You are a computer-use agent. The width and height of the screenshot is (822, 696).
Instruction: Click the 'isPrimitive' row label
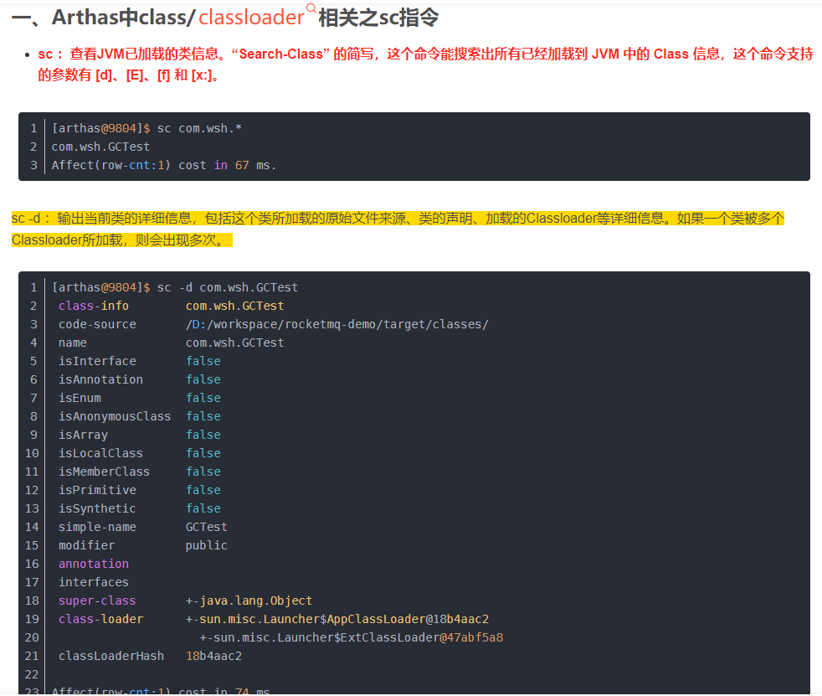(97, 490)
